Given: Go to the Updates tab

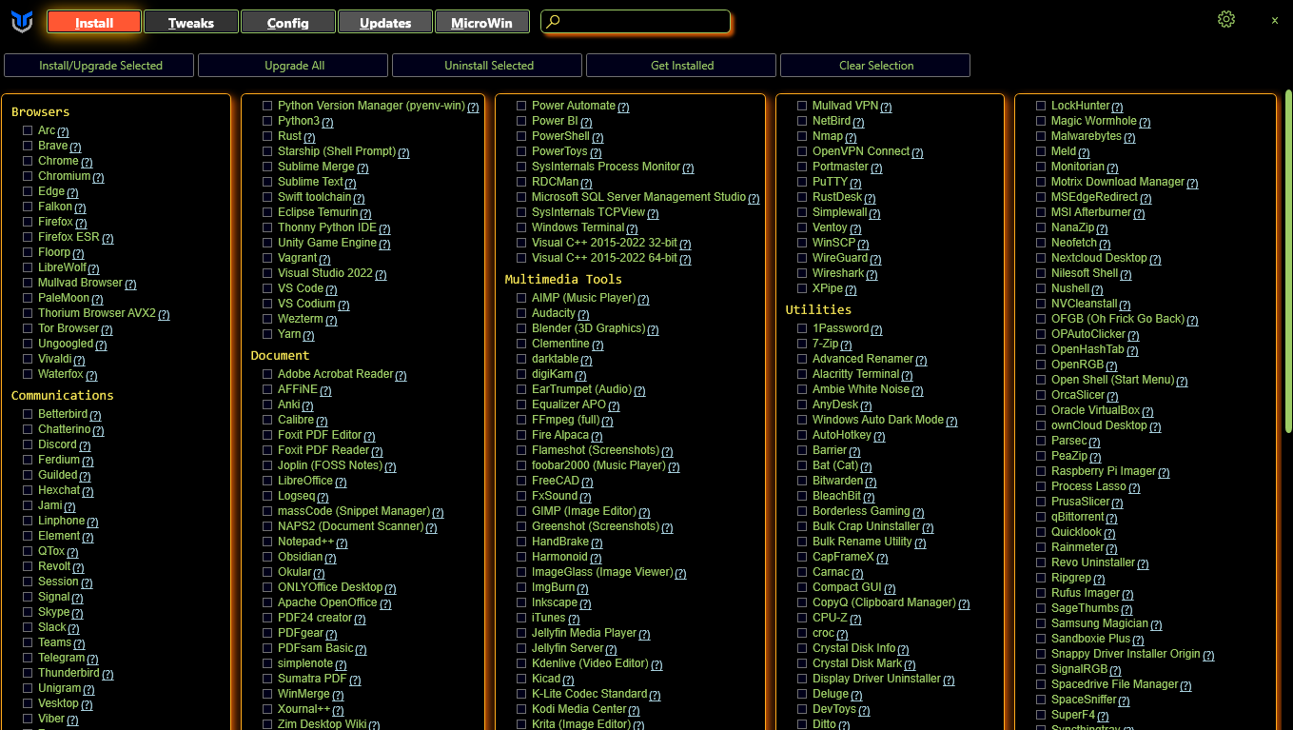Looking at the screenshot, I should coord(384,22).
